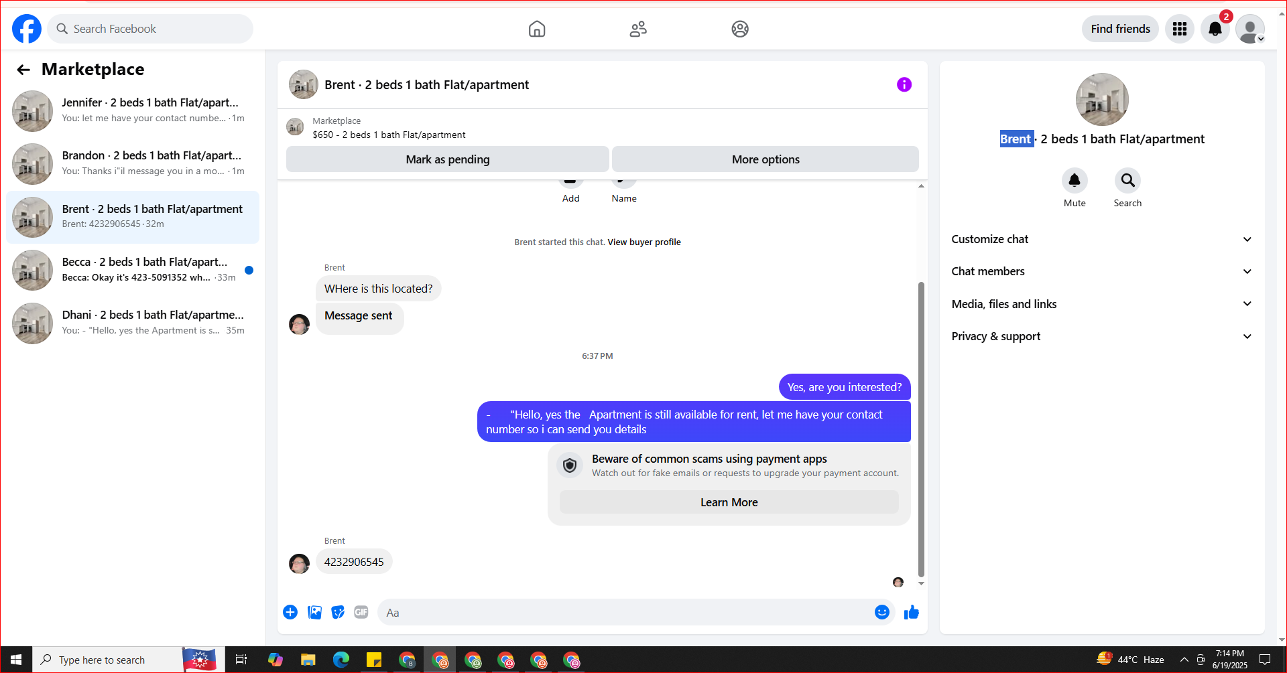This screenshot has height=673, width=1287.
Task: Mute the conversation with bell icon
Action: 1075,180
